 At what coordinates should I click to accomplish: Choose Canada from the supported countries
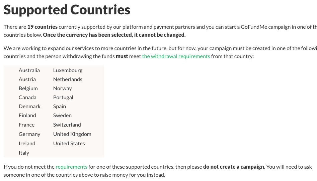pyautogui.click(x=27, y=97)
